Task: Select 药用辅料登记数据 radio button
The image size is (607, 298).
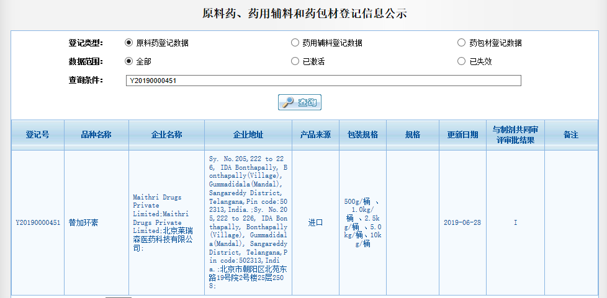Action: coord(295,43)
